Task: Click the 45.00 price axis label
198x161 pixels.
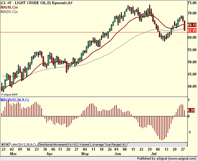Action: [192, 74]
